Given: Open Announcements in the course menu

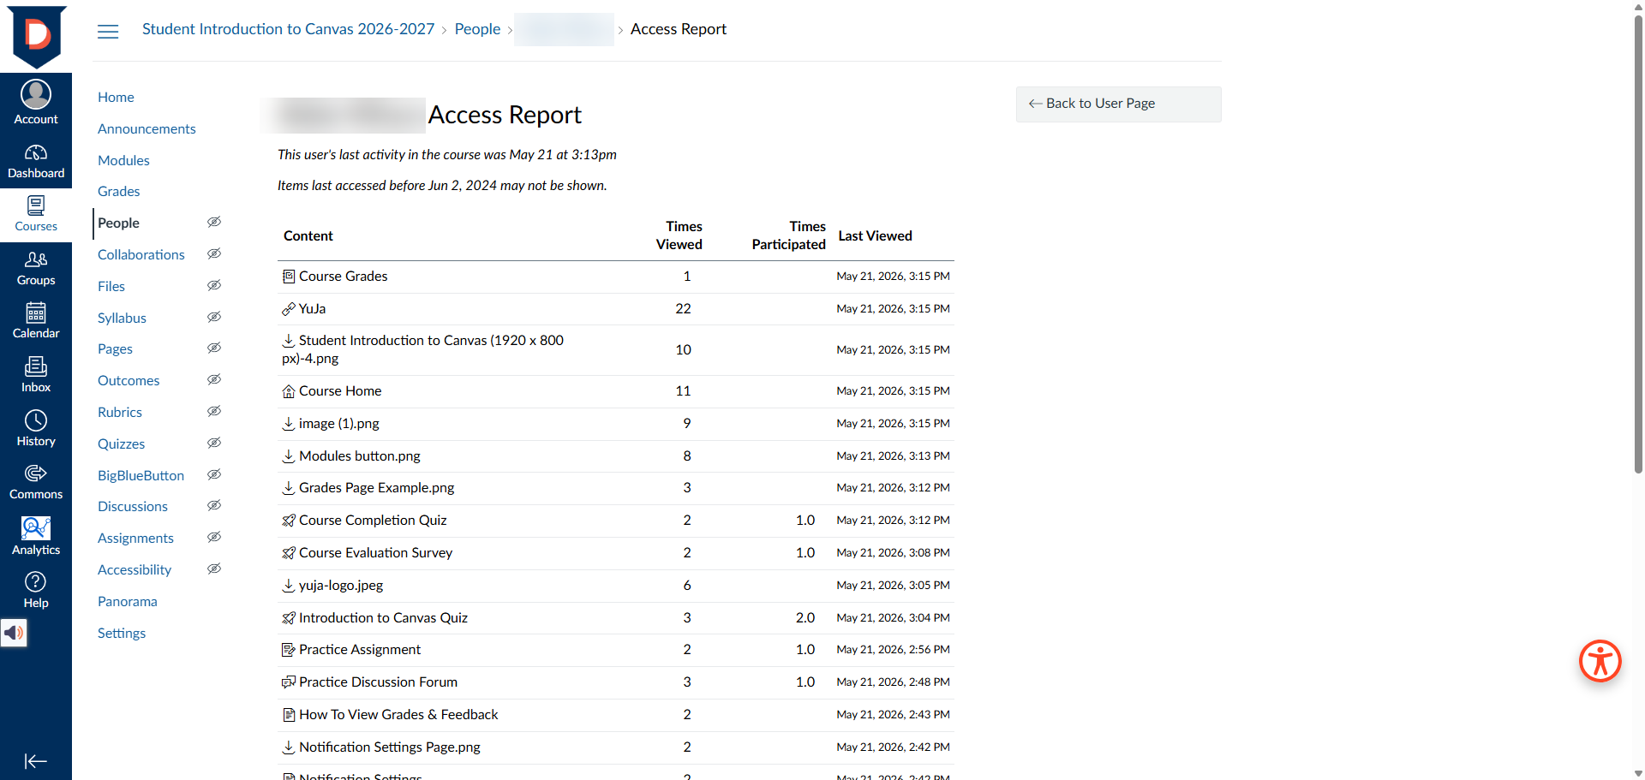Looking at the screenshot, I should [x=147, y=128].
